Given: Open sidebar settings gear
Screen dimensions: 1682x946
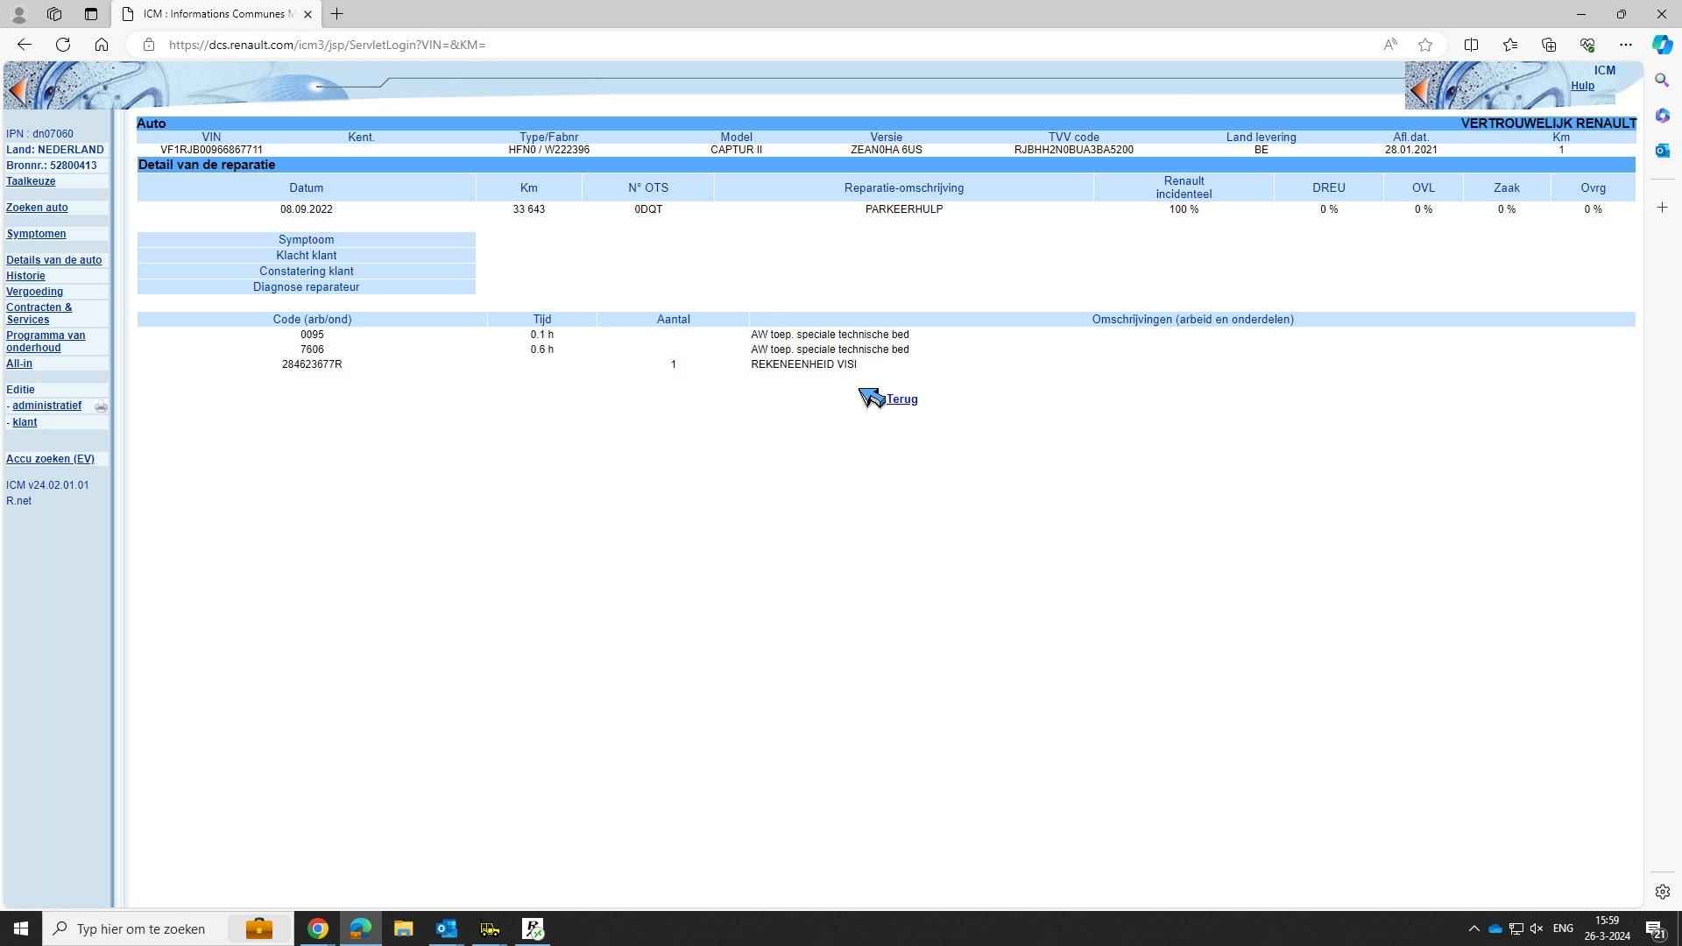Looking at the screenshot, I should point(1663,892).
